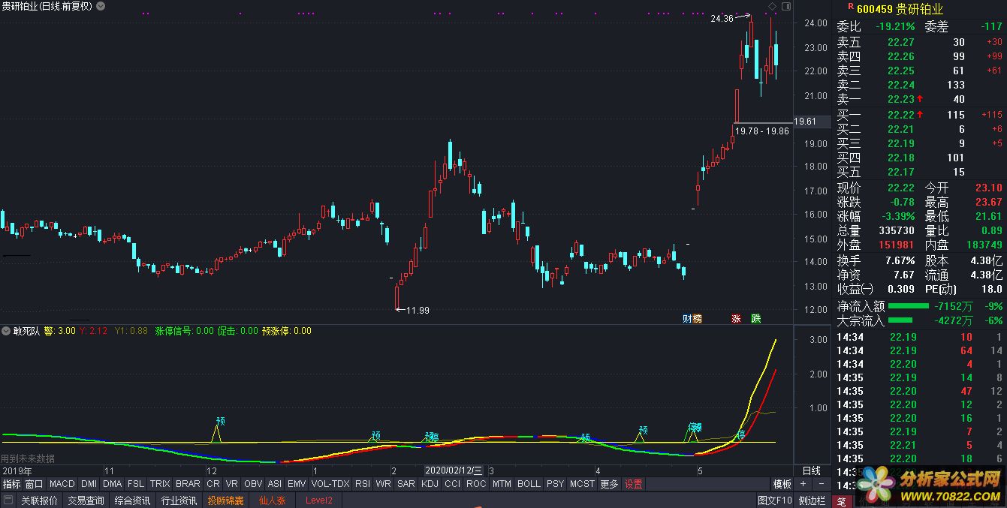This screenshot has height=508, width=1007.
Task: Select the VR indicator tab
Action: coord(232,484)
